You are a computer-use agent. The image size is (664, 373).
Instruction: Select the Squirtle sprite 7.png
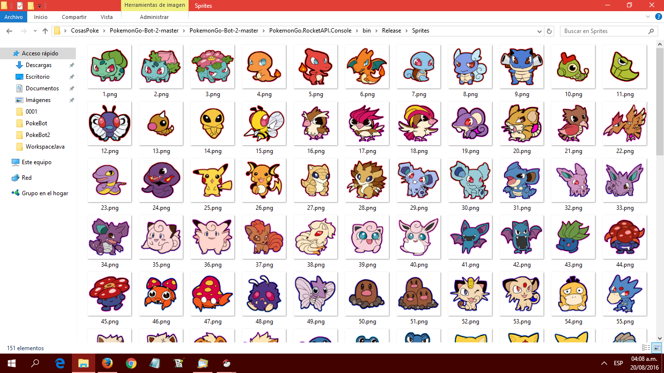tap(419, 67)
